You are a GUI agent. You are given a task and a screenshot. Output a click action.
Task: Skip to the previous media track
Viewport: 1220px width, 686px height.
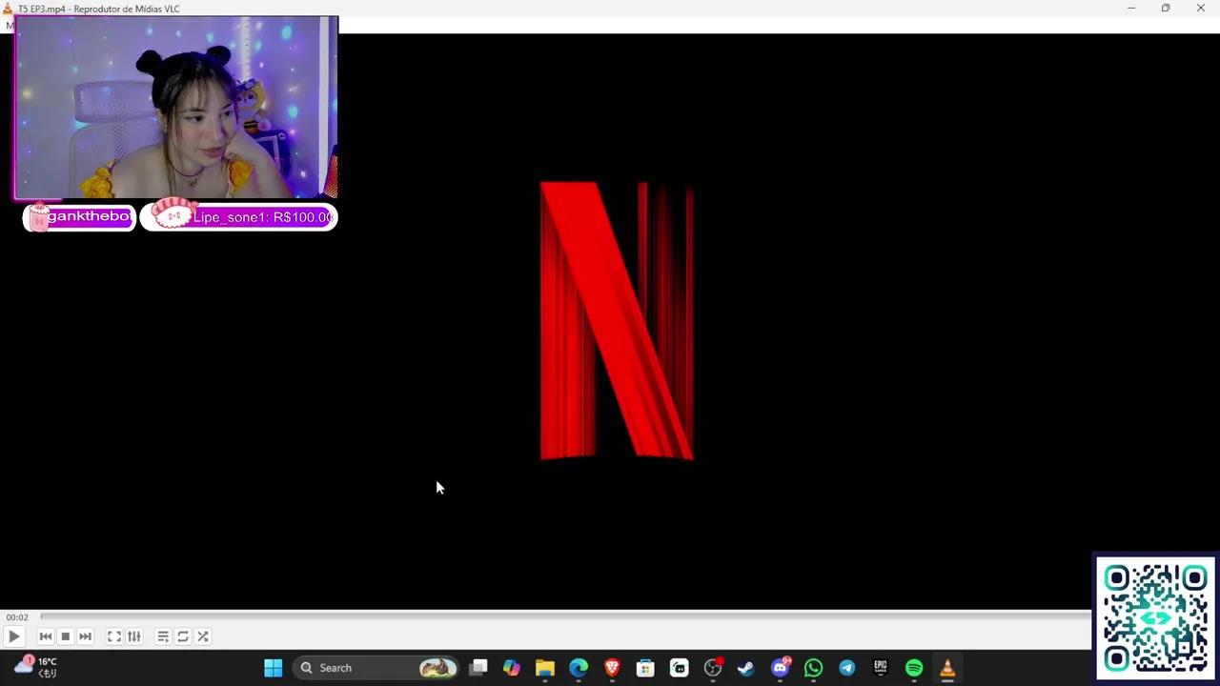(45, 636)
